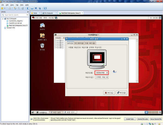Screen dimensions: 163x125
Task: Open the 위치 places menu in the guest panel
Action: [x=45, y=18]
